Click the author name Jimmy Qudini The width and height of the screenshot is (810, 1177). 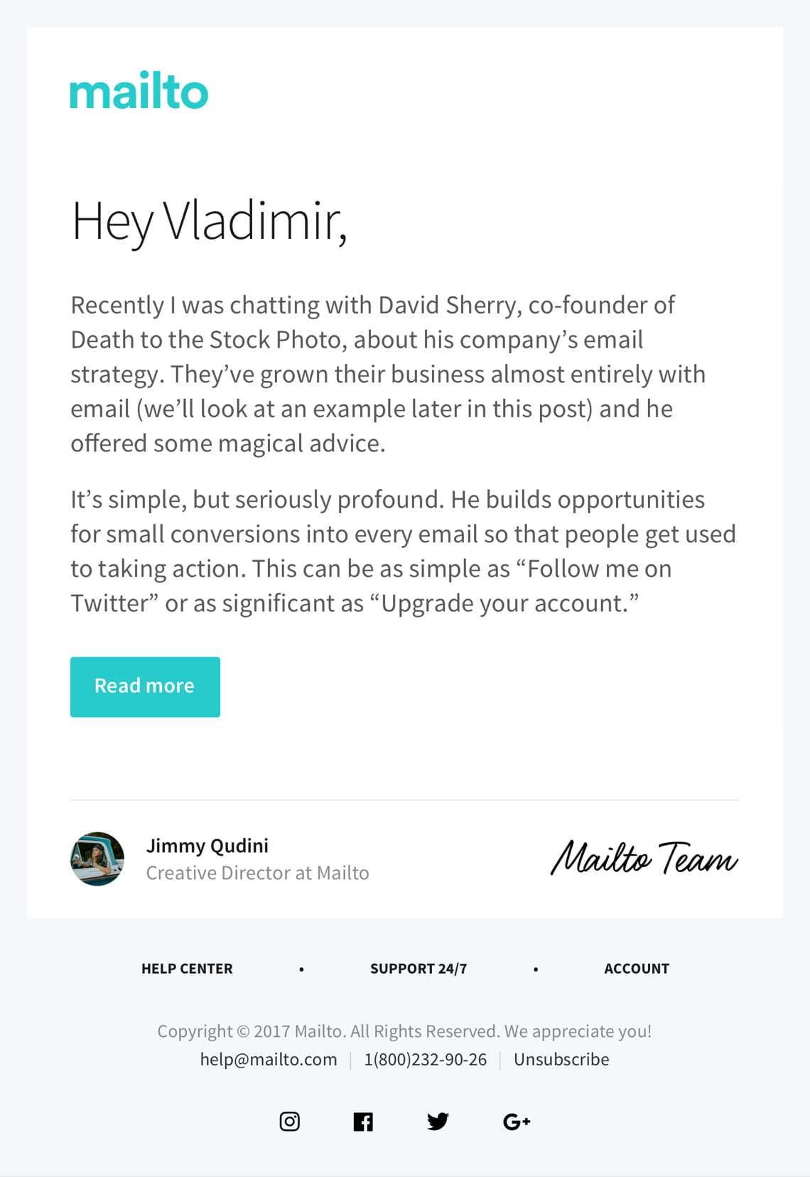(207, 845)
